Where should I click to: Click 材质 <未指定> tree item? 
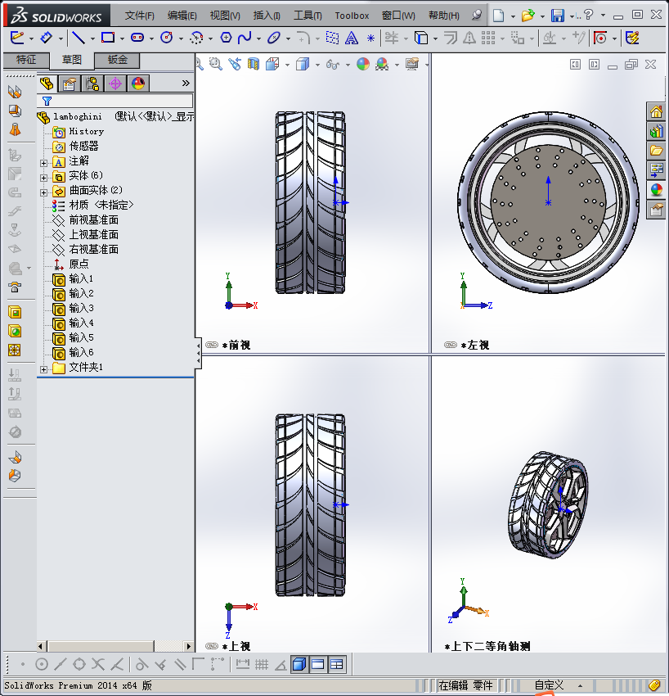tap(92, 206)
